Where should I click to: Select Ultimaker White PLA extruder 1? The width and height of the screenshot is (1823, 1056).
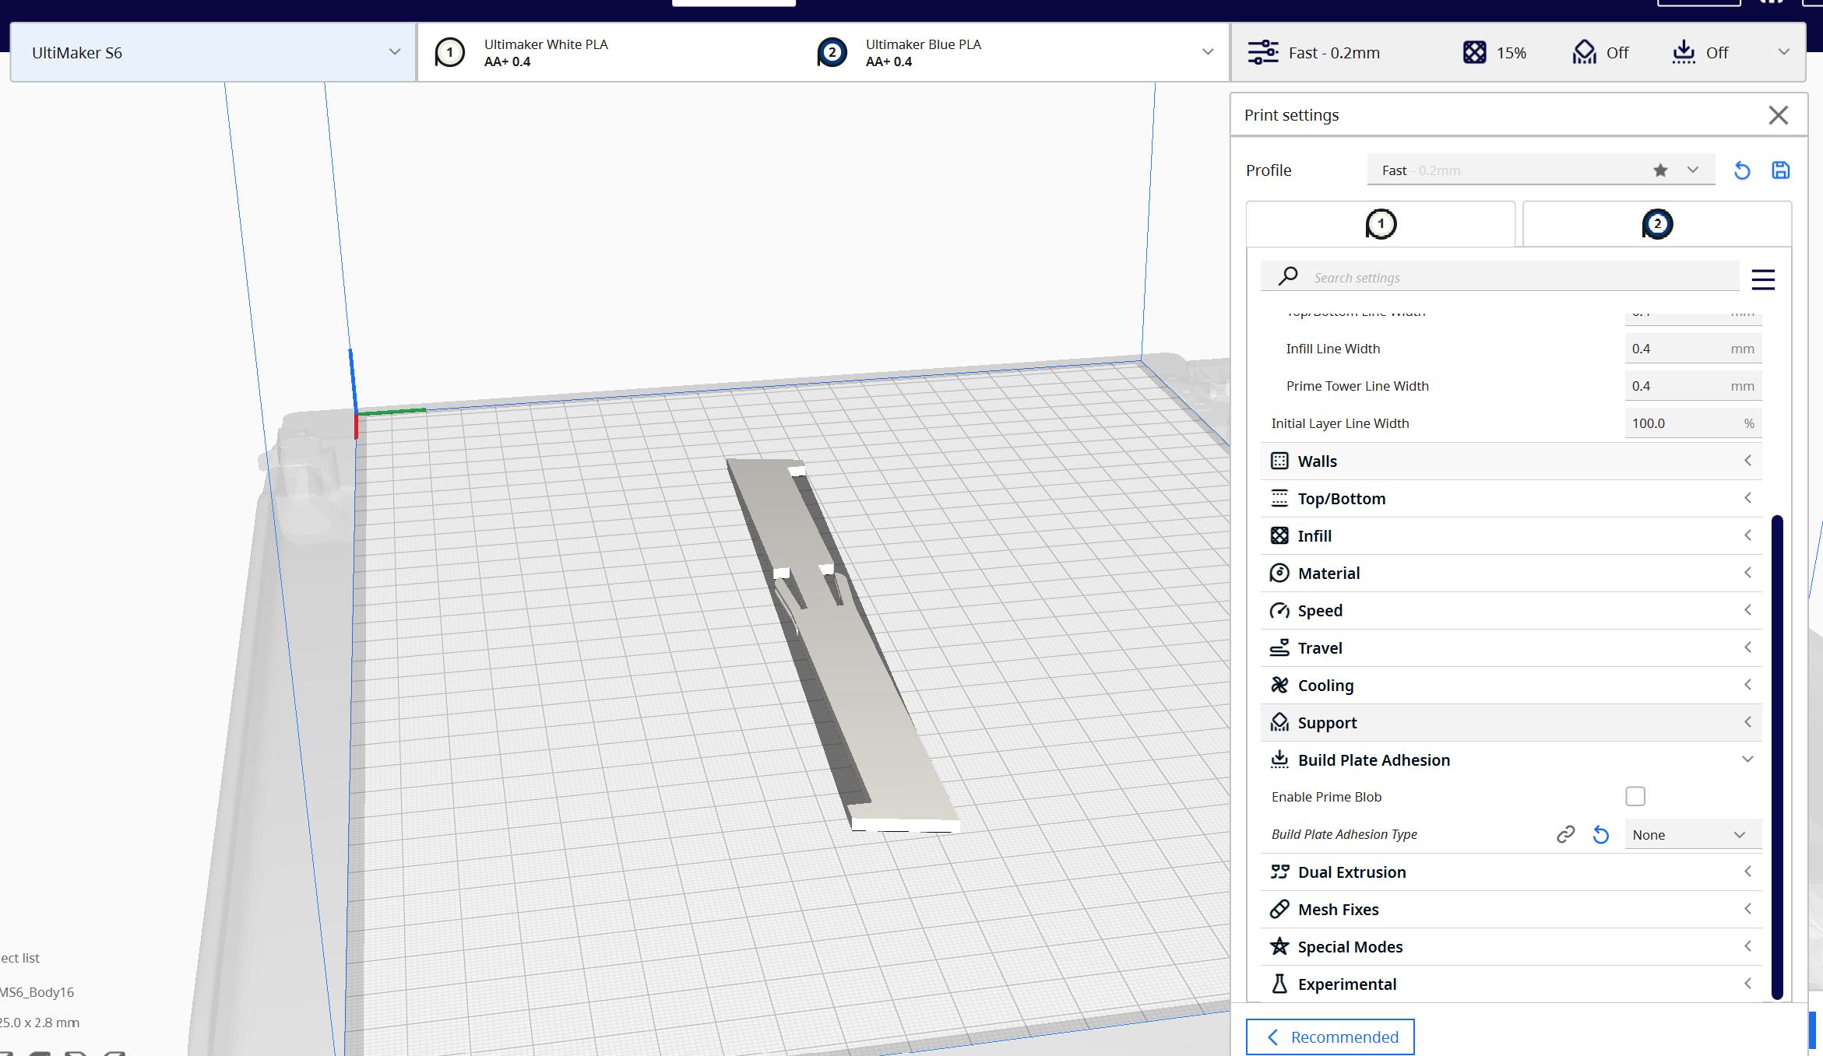tap(545, 52)
